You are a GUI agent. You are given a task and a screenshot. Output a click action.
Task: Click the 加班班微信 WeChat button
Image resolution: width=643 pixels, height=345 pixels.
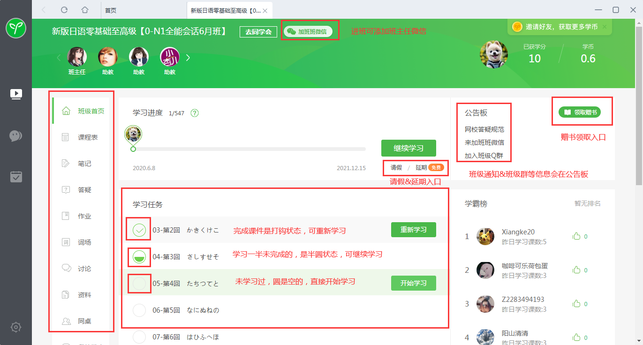(308, 31)
